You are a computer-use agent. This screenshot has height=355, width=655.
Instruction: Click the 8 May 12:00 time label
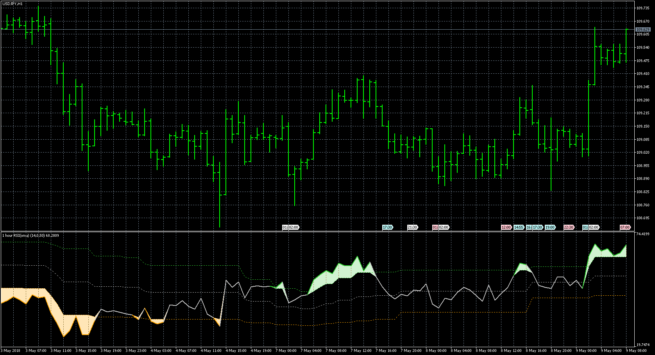tap(511, 351)
